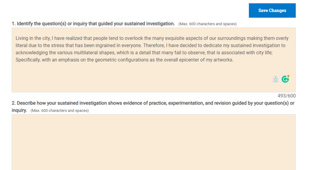This screenshot has width=312, height=170.
Task: Click question 1 'Identify the question(s)' heading
Action: click(x=93, y=24)
